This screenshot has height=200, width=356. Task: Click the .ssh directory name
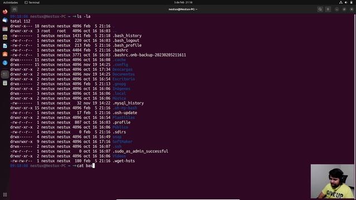[117, 147]
